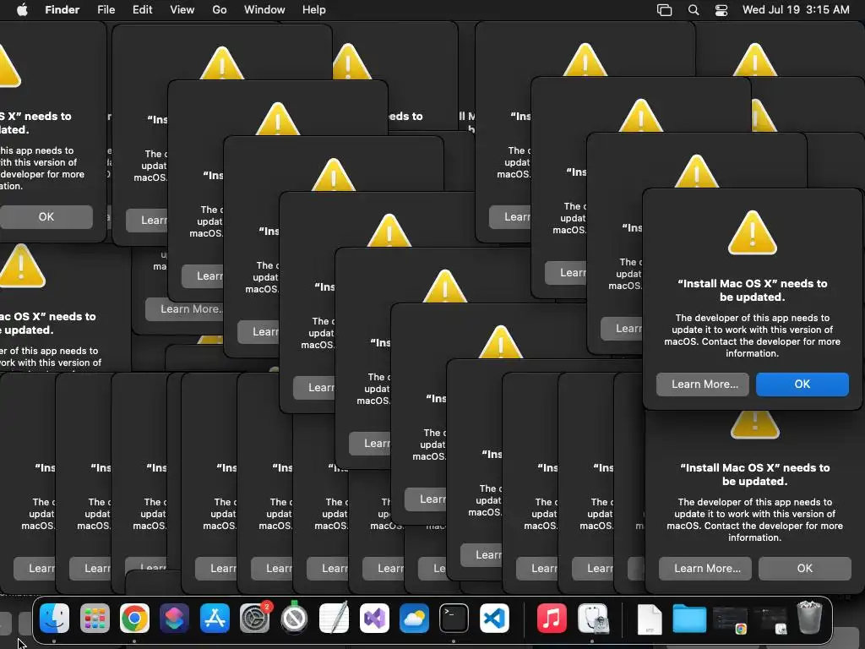The height and width of the screenshot is (649, 865).
Task: Click the developer message above the blue OK button
Action: 753,335
